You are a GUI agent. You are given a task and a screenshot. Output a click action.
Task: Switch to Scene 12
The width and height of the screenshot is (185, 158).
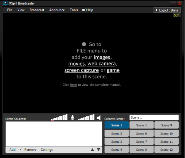click(166, 150)
